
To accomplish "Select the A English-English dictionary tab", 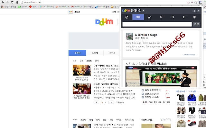I will tap(150, 17).
